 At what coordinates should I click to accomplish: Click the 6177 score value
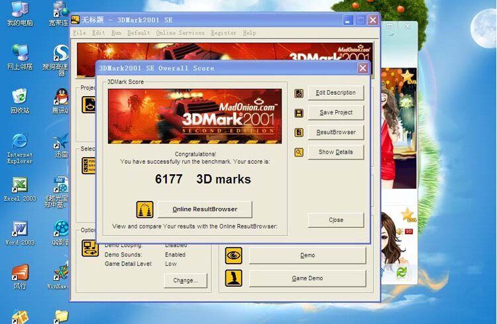(x=168, y=179)
